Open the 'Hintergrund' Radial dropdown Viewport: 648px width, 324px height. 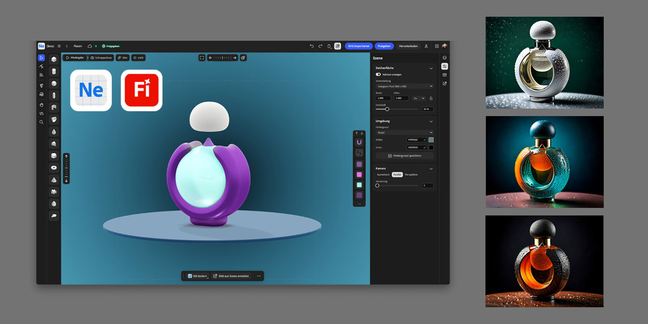(x=404, y=132)
